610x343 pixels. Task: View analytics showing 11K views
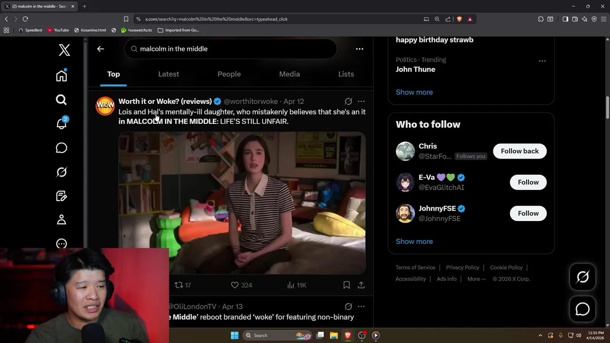(x=296, y=285)
